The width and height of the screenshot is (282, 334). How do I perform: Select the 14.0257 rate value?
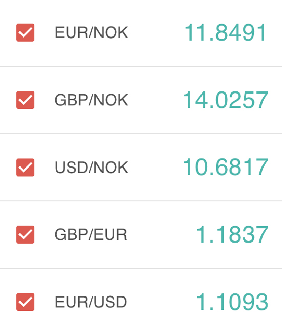(226, 100)
